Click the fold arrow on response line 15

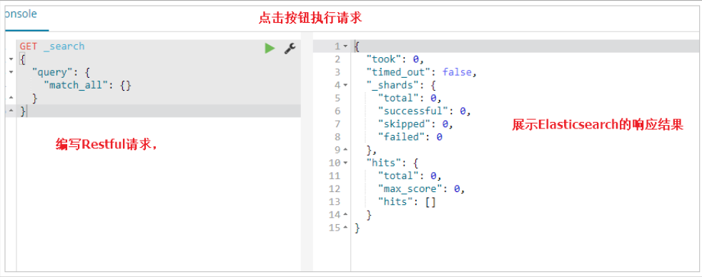345,228
